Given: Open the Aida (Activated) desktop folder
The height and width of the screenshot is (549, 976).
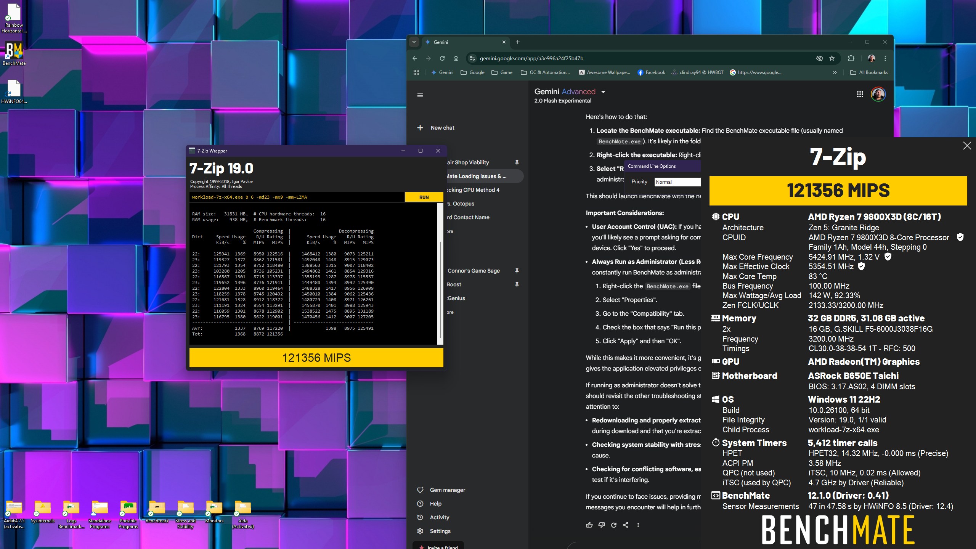Looking at the screenshot, I should click(243, 515).
